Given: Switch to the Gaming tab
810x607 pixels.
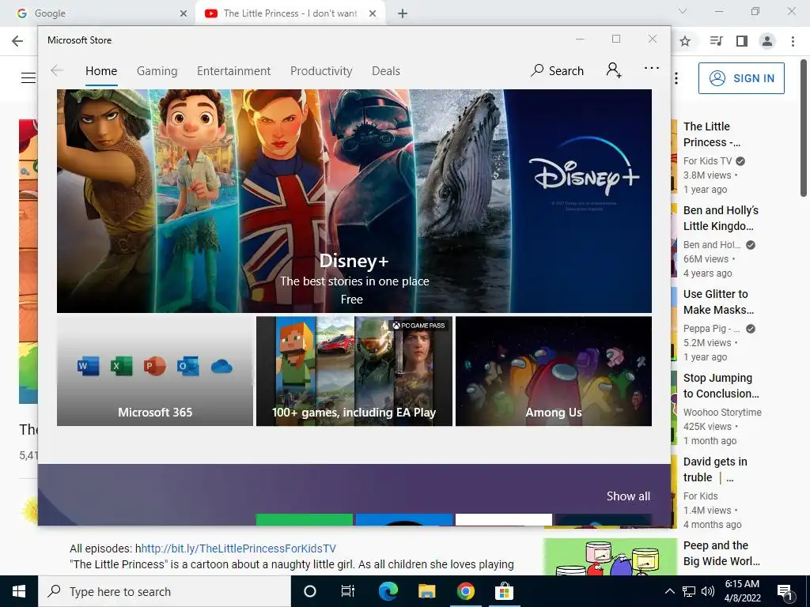Looking at the screenshot, I should tap(157, 71).
